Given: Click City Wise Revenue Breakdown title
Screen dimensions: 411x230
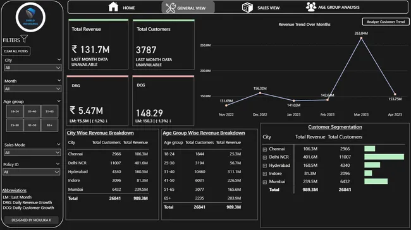Looking at the screenshot, I should pos(100,133).
